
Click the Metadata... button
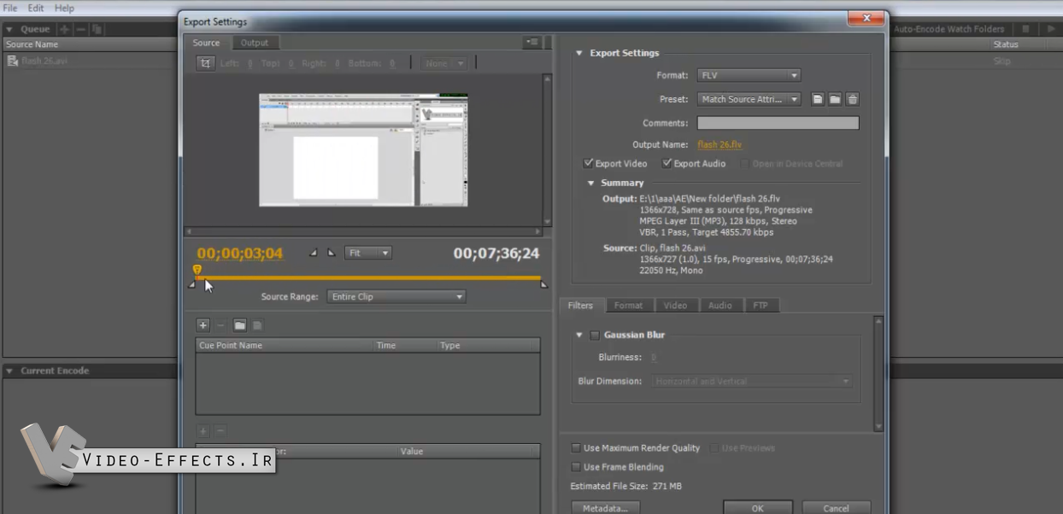605,508
